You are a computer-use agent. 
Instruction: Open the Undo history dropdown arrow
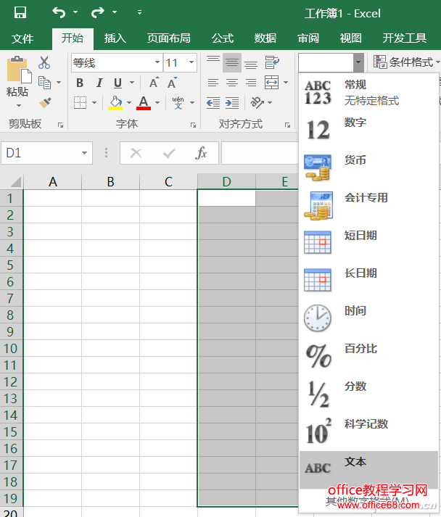point(75,12)
